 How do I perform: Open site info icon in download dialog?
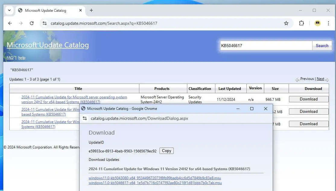tap(85, 118)
